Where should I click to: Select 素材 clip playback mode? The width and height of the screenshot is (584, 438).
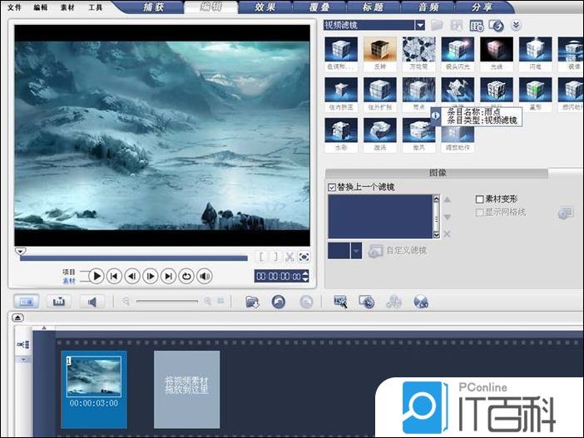(69, 282)
